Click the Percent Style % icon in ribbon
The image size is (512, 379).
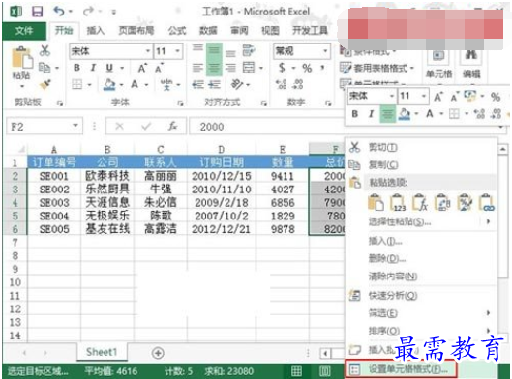coord(307,68)
